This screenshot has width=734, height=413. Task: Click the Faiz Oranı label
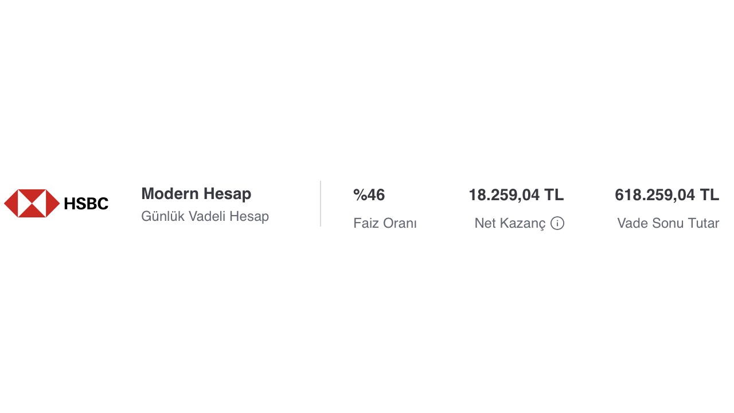385,224
